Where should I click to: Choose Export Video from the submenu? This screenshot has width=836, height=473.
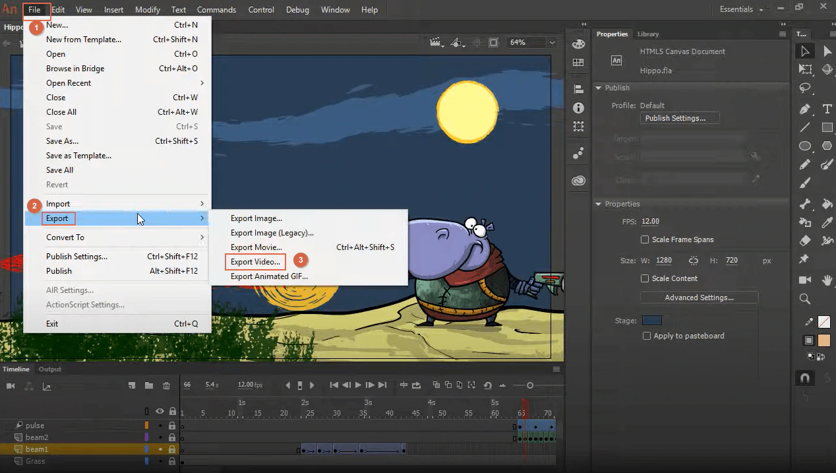pos(255,262)
